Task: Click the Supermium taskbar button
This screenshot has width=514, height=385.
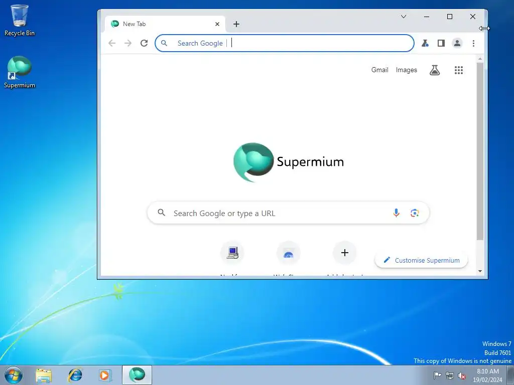Action: click(x=137, y=375)
